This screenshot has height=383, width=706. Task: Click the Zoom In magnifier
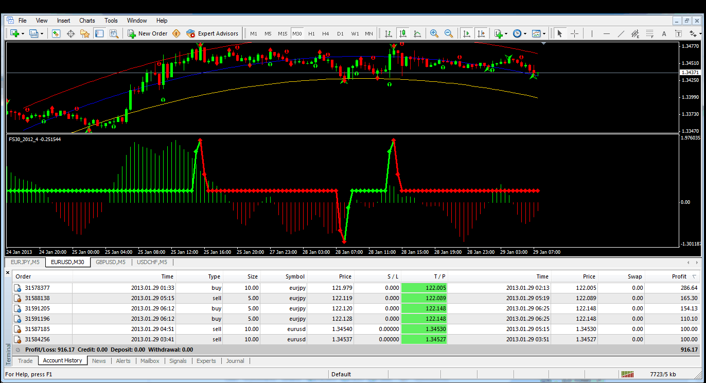coord(434,33)
